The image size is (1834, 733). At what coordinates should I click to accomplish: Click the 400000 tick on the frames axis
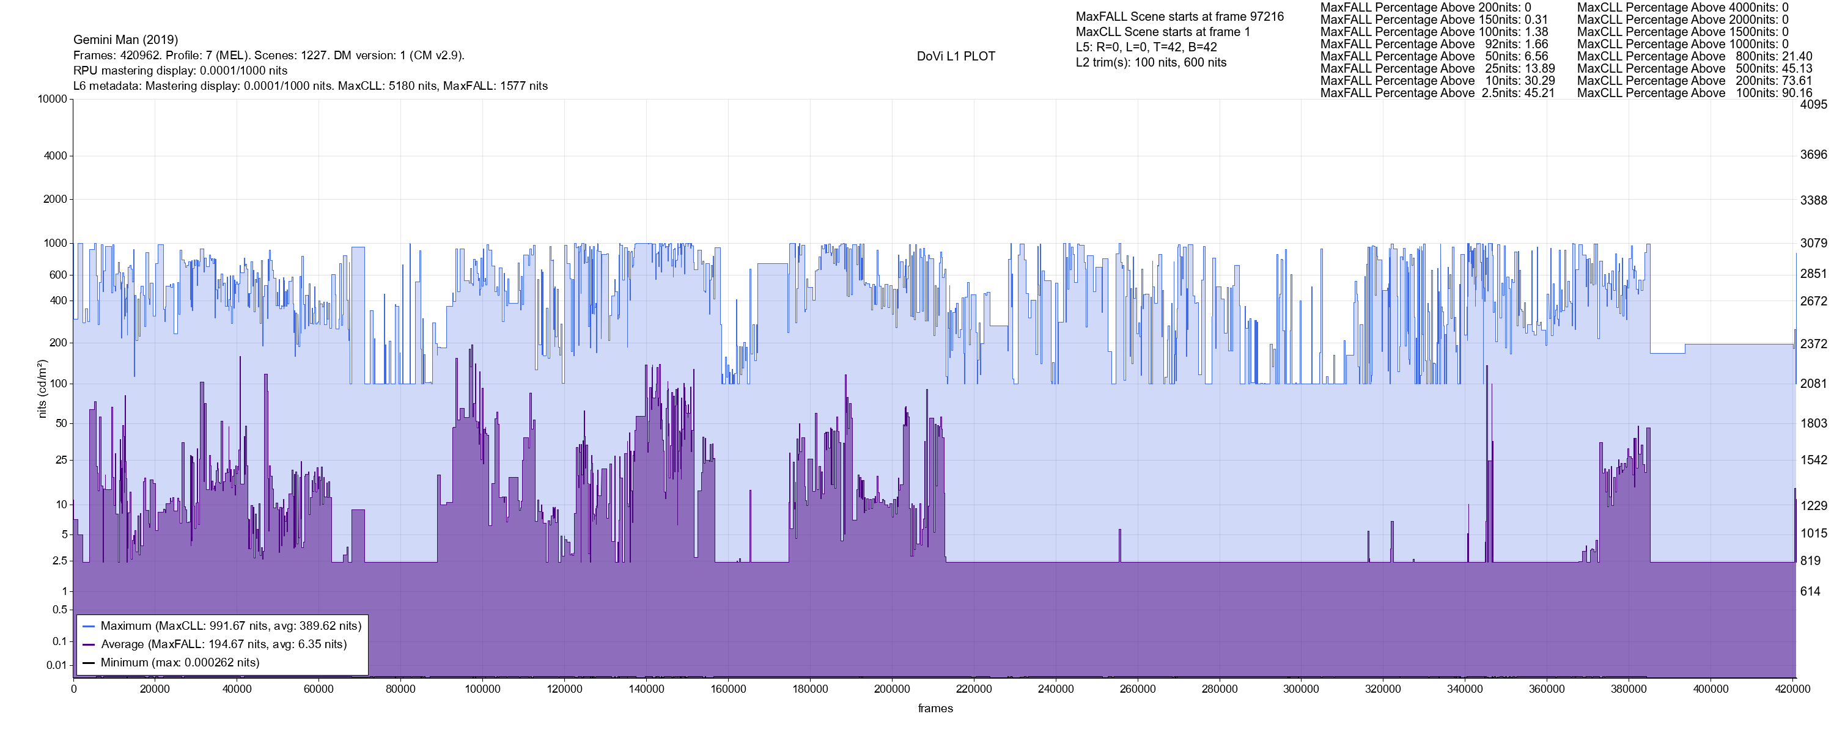pyautogui.click(x=1710, y=689)
